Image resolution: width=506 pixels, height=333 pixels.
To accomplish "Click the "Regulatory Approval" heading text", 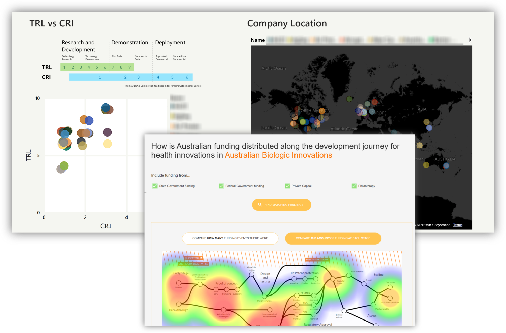I will 318,325.
